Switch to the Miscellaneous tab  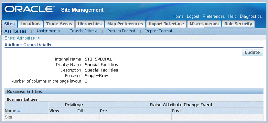pyautogui.click(x=204, y=24)
